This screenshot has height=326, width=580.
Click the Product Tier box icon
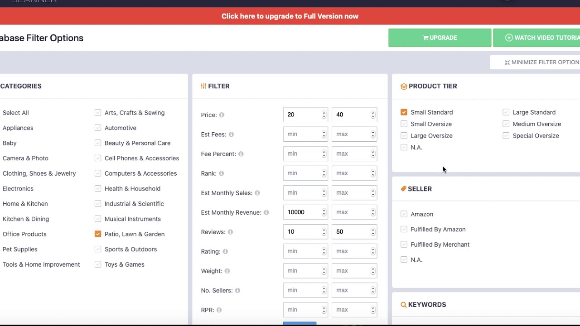pos(404,86)
